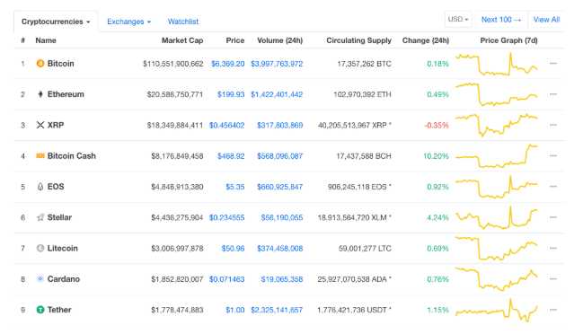
Task: Open the more options dots for Stellar
Action: pyautogui.click(x=552, y=217)
